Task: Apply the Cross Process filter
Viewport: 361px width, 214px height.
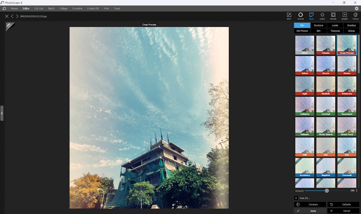Action: (347, 45)
